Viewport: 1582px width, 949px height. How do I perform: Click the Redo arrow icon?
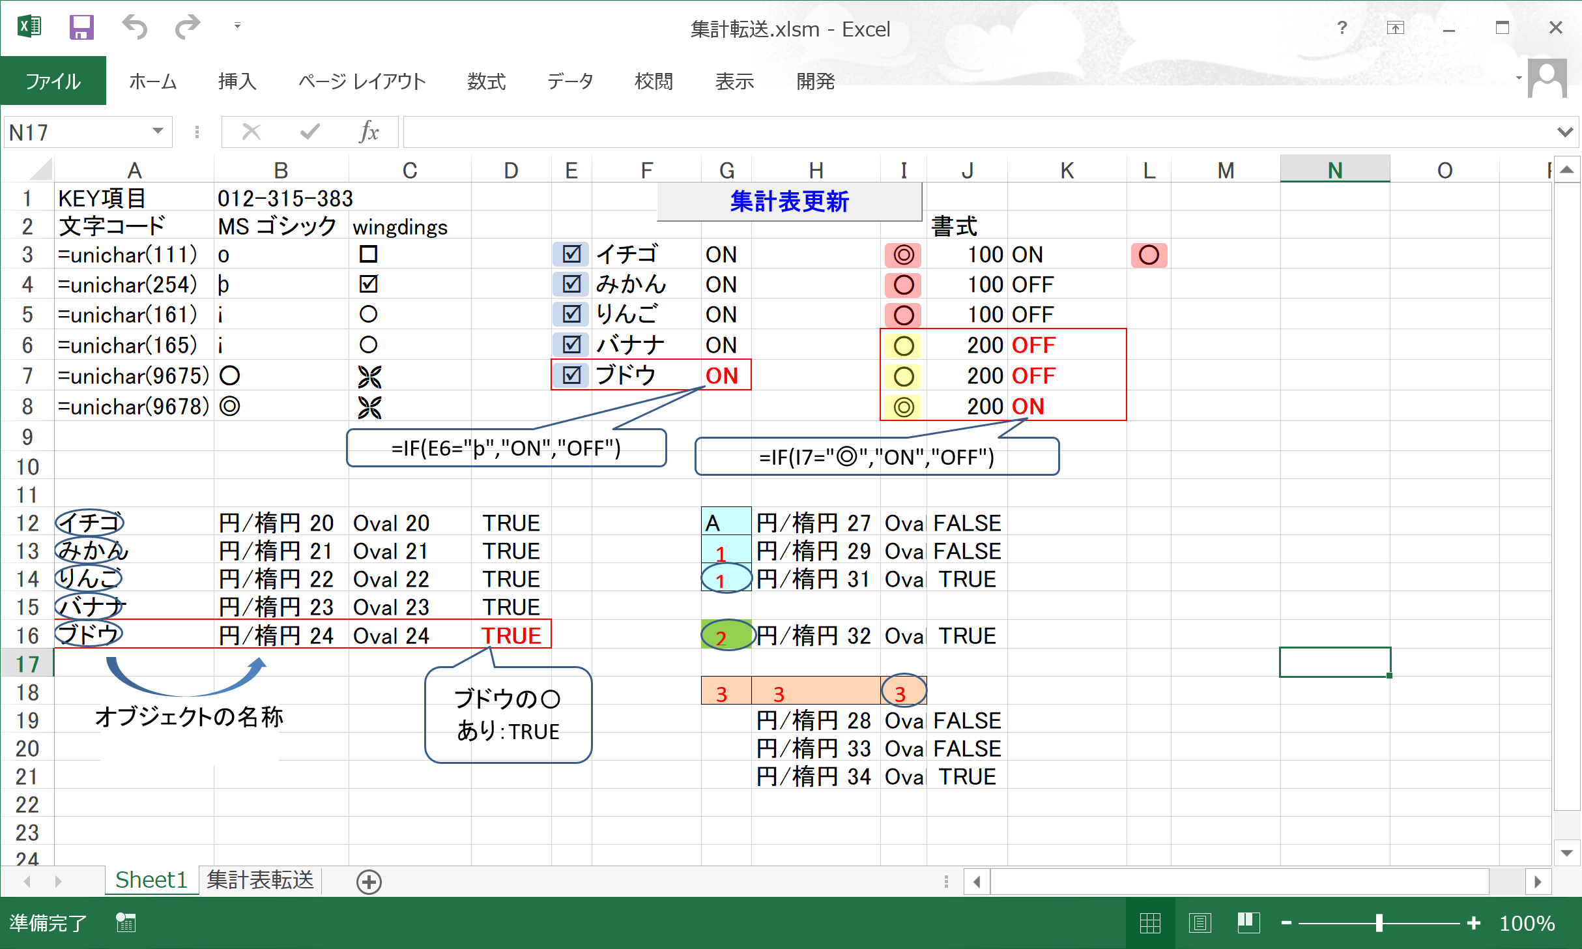(x=187, y=27)
